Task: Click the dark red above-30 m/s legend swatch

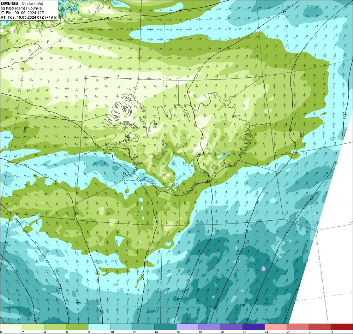Action: 342,327
